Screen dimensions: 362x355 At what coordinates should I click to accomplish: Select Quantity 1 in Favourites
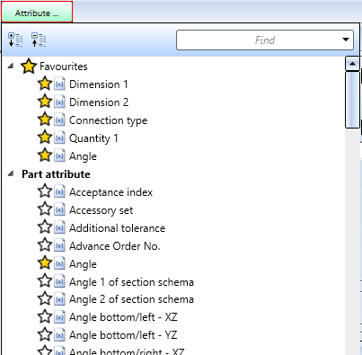93,138
